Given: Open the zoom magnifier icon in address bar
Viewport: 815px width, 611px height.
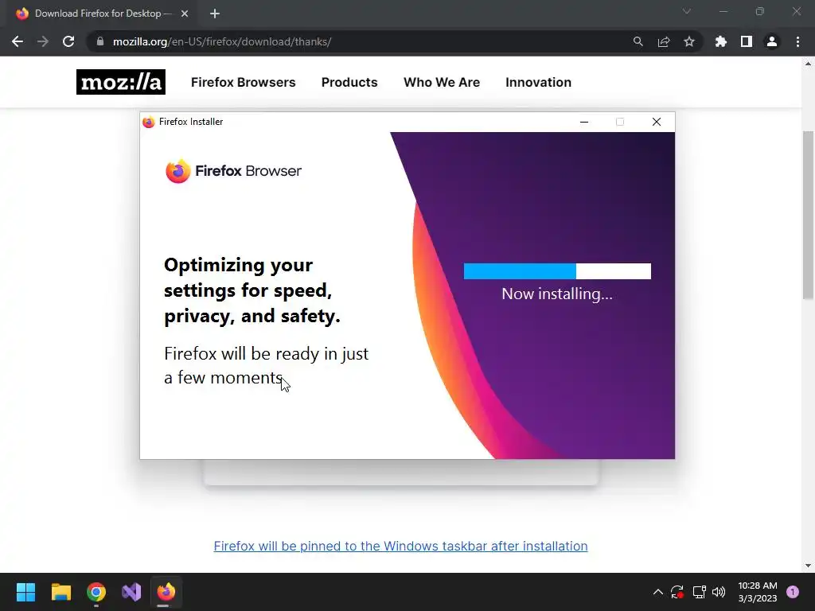Looking at the screenshot, I should 638,41.
